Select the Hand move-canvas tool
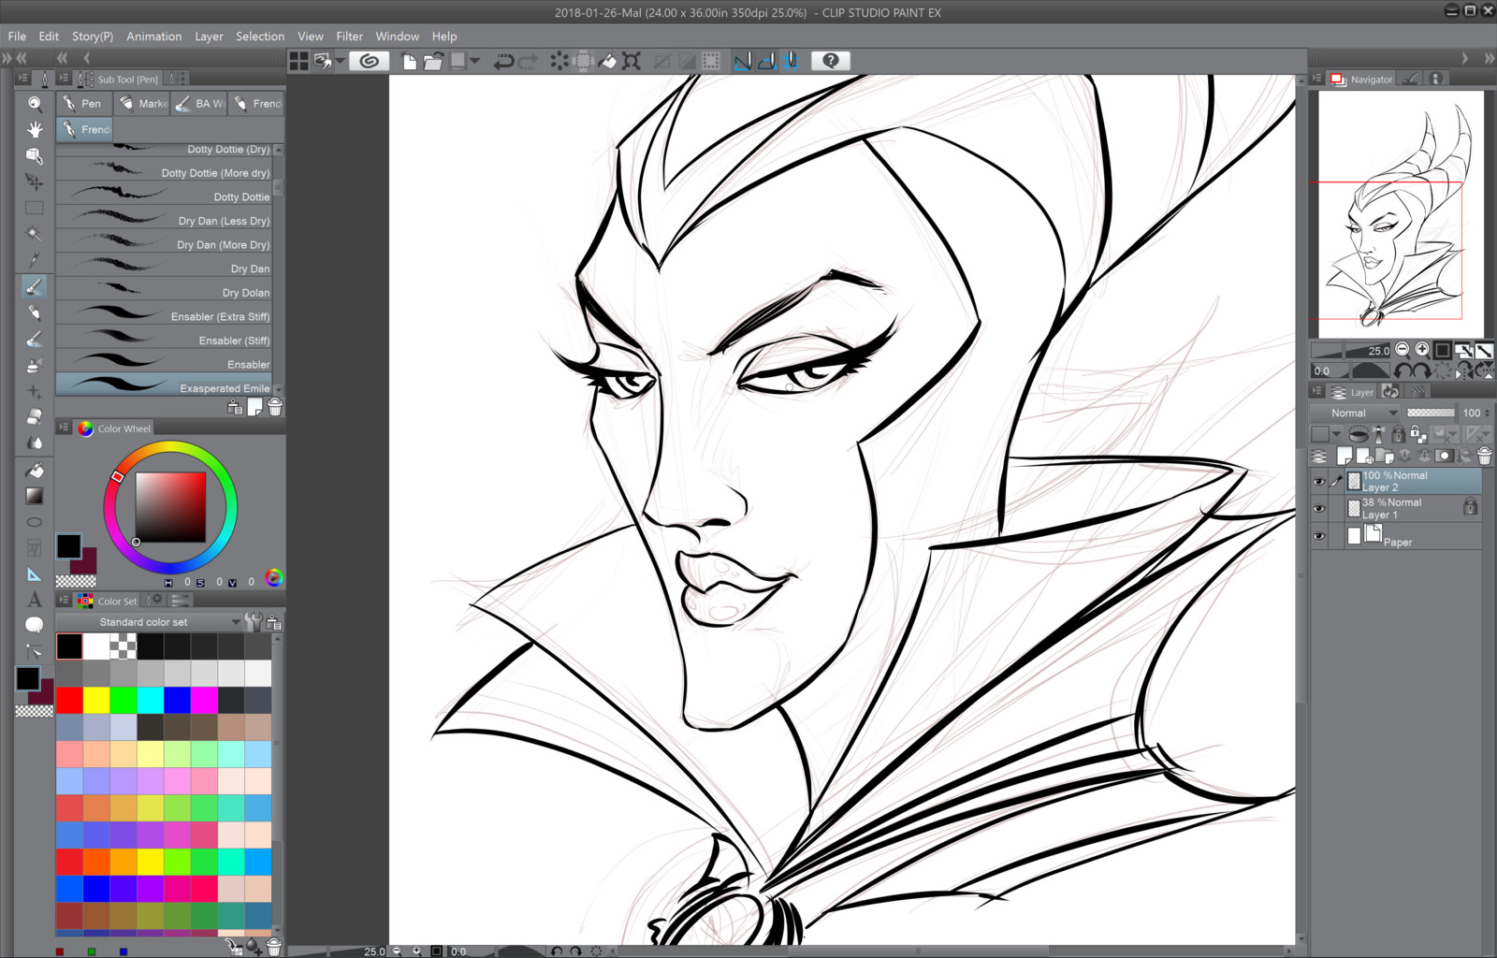 tap(35, 129)
